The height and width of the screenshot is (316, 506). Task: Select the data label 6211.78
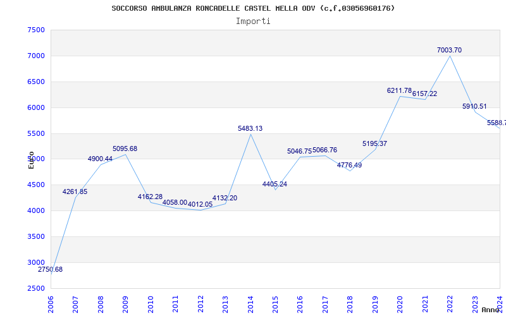pos(400,91)
